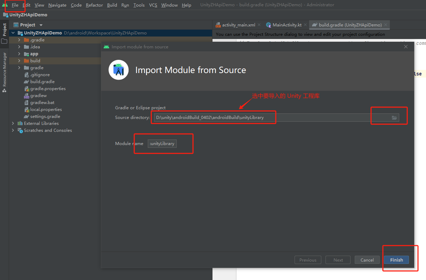The width and height of the screenshot is (426, 280).
Task: Open the Build menu
Action: click(x=112, y=5)
